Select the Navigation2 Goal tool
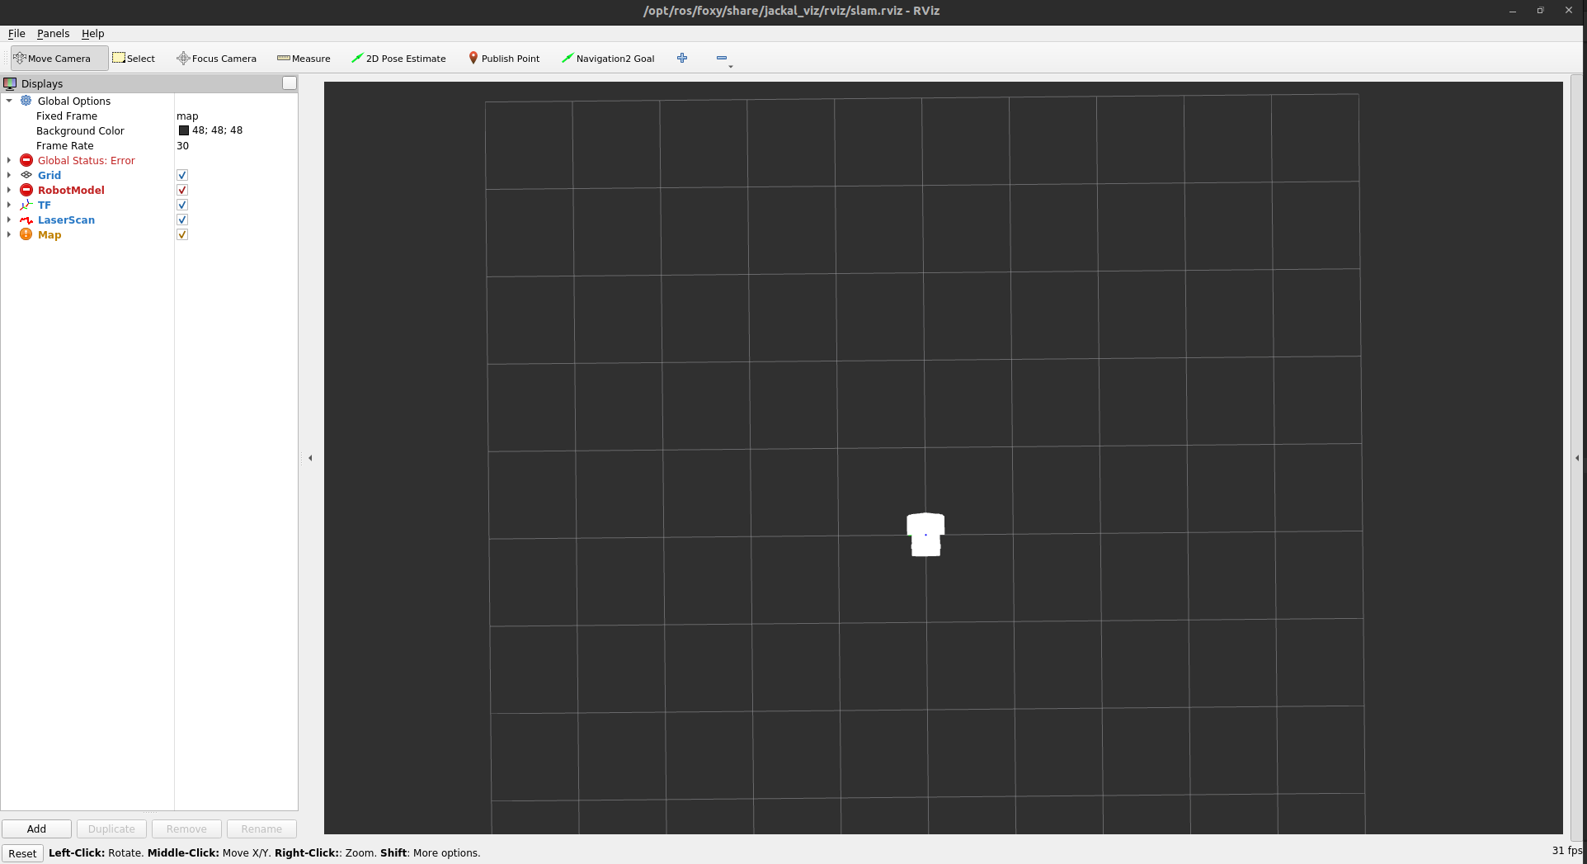This screenshot has height=864, width=1587. click(609, 58)
